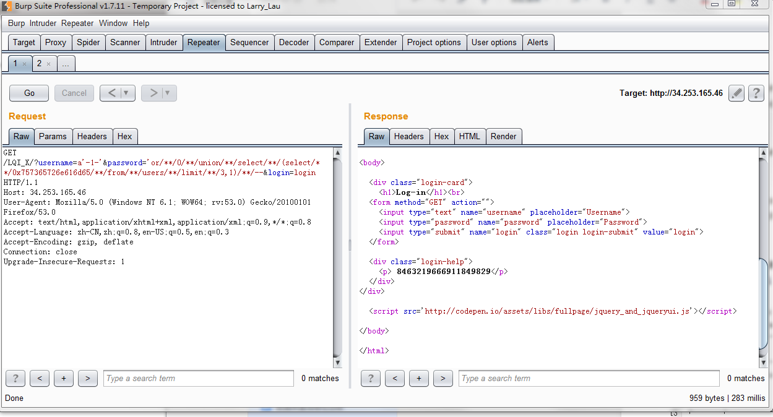
Task: Switch to the Decoder tab
Action: (294, 42)
